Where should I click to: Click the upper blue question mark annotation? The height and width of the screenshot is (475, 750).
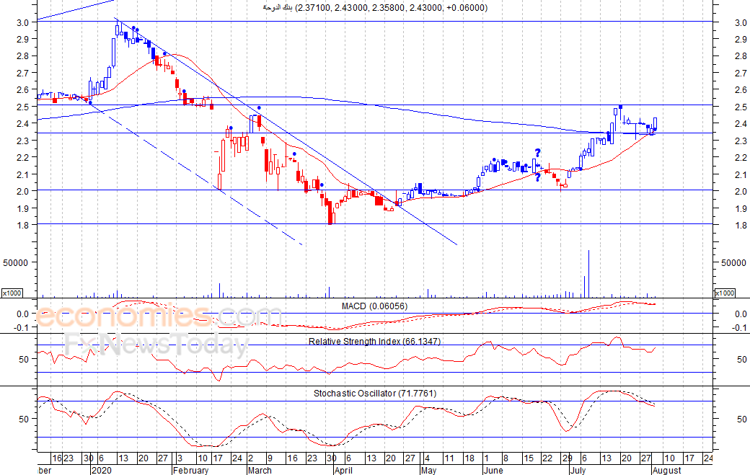[537, 152]
